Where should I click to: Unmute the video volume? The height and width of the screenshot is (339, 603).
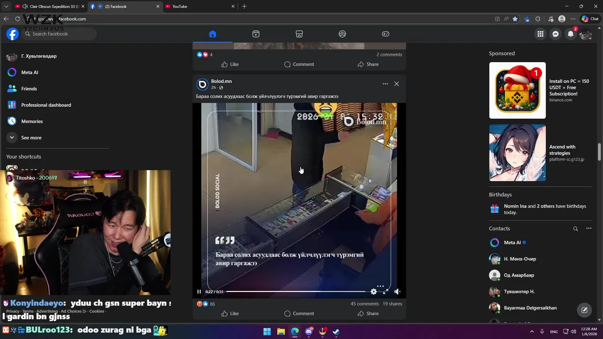pyautogui.click(x=397, y=292)
